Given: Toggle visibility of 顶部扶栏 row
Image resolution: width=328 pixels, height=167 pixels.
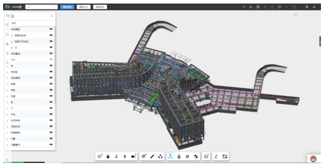Looking at the screenshot, I should tap(51, 126).
